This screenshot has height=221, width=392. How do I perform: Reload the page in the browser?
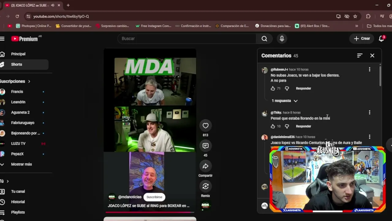17,16
